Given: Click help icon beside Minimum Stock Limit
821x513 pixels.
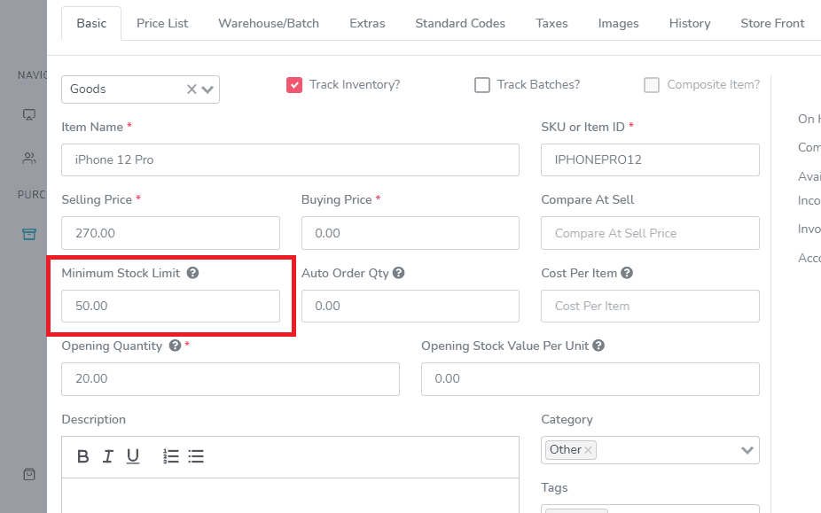Looking at the screenshot, I should point(192,273).
